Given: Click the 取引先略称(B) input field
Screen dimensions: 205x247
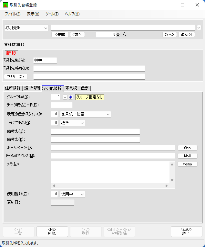Looking at the screenshot, I should (89, 68).
